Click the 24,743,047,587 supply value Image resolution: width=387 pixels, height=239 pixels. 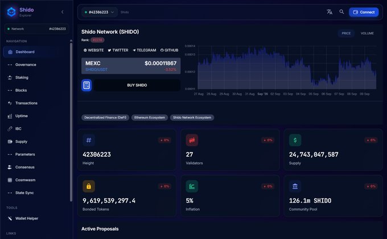(314, 155)
